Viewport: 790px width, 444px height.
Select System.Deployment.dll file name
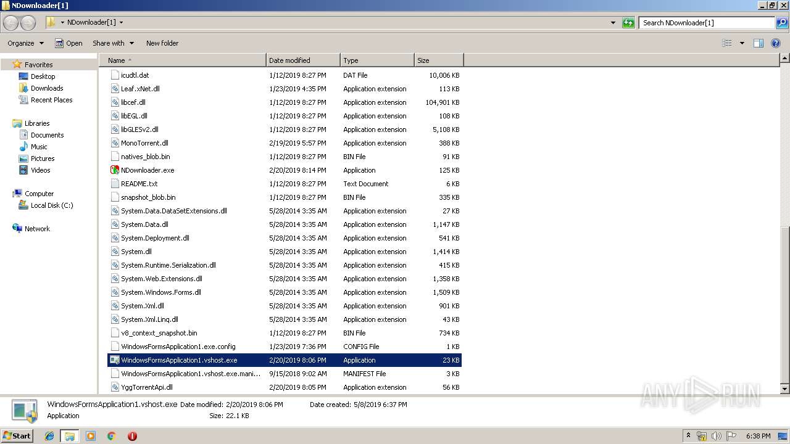point(155,238)
